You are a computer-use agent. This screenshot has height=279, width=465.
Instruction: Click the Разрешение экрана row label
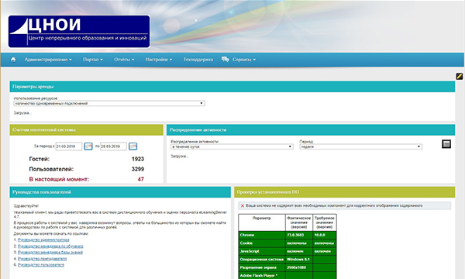pos(258,267)
